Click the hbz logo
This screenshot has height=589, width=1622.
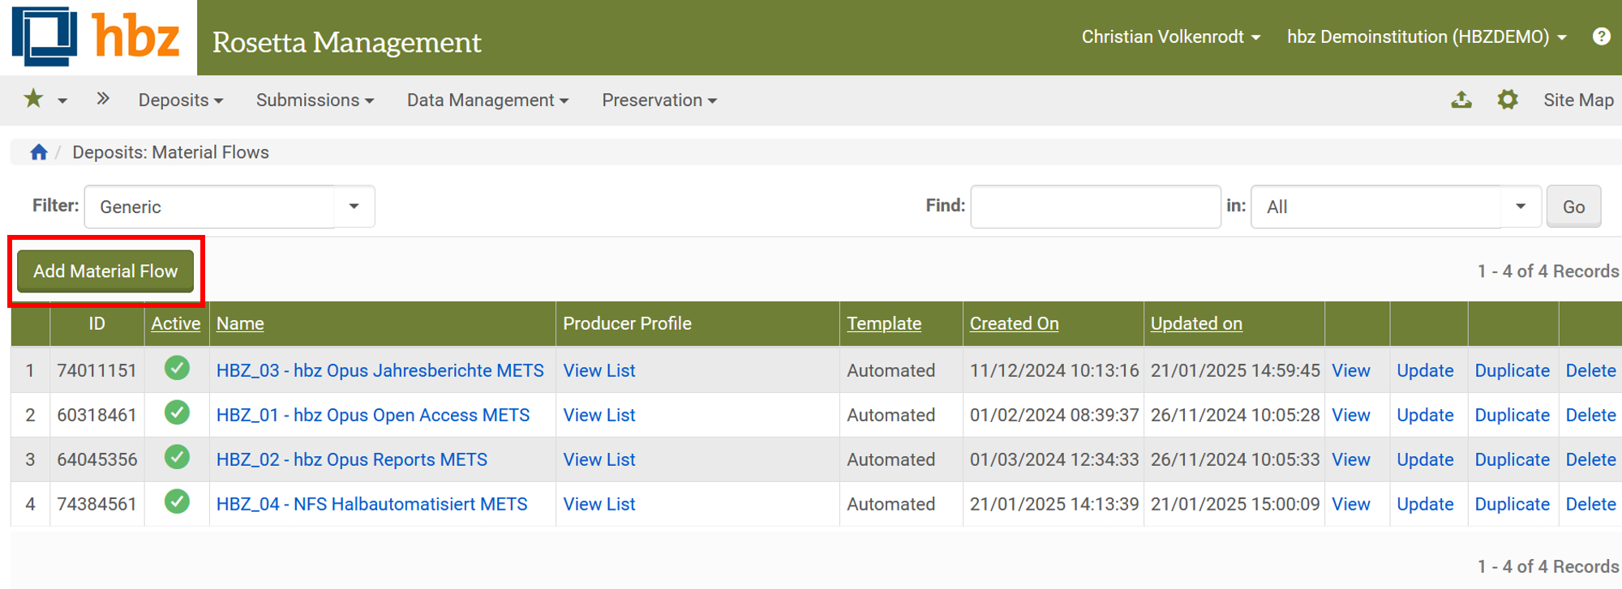pyautogui.click(x=97, y=37)
